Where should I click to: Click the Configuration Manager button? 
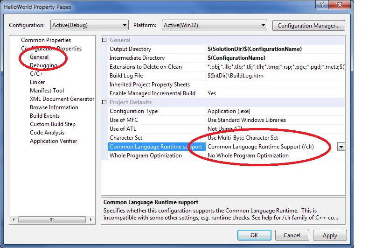[308, 25]
